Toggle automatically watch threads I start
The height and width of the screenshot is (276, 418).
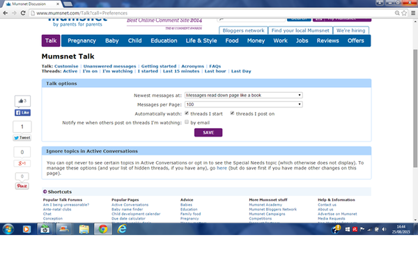[x=187, y=114]
